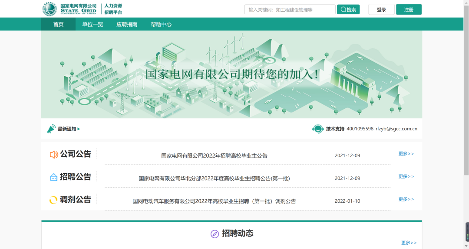Focus the keyword search input field

(x=290, y=10)
